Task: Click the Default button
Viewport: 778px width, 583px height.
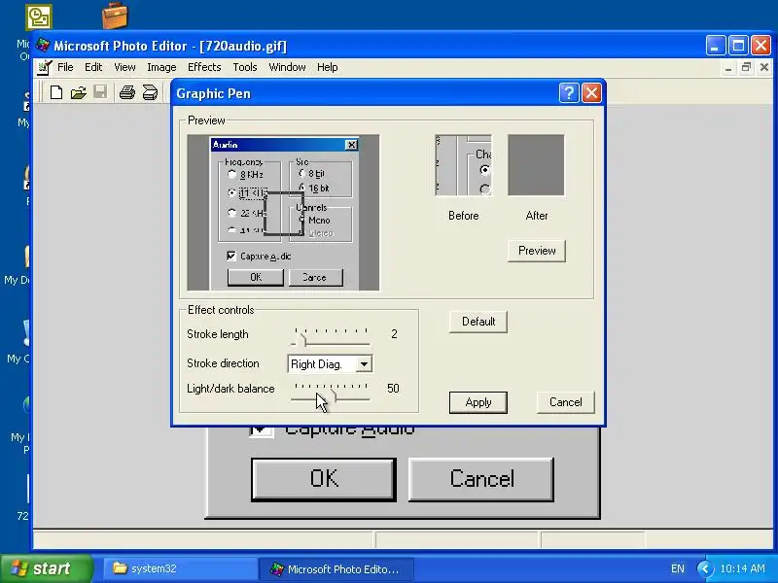Action: coord(478,322)
